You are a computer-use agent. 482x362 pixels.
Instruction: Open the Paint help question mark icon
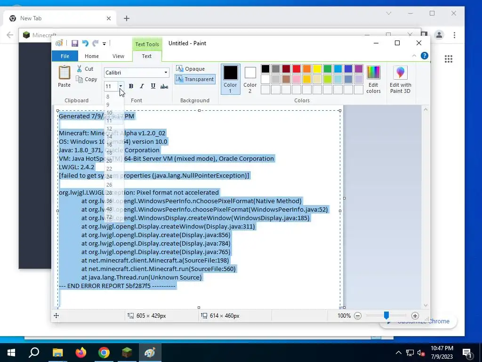(425, 56)
